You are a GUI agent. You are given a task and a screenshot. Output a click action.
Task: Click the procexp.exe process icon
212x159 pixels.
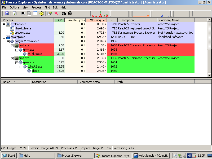point(12,33)
